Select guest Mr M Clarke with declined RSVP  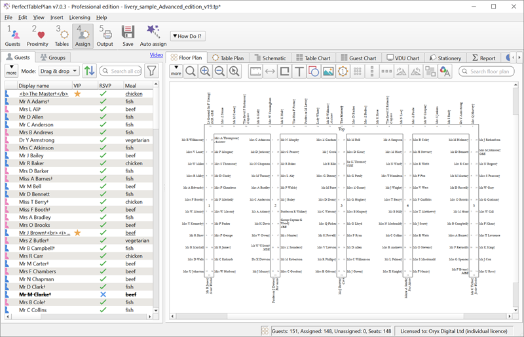coord(79,294)
